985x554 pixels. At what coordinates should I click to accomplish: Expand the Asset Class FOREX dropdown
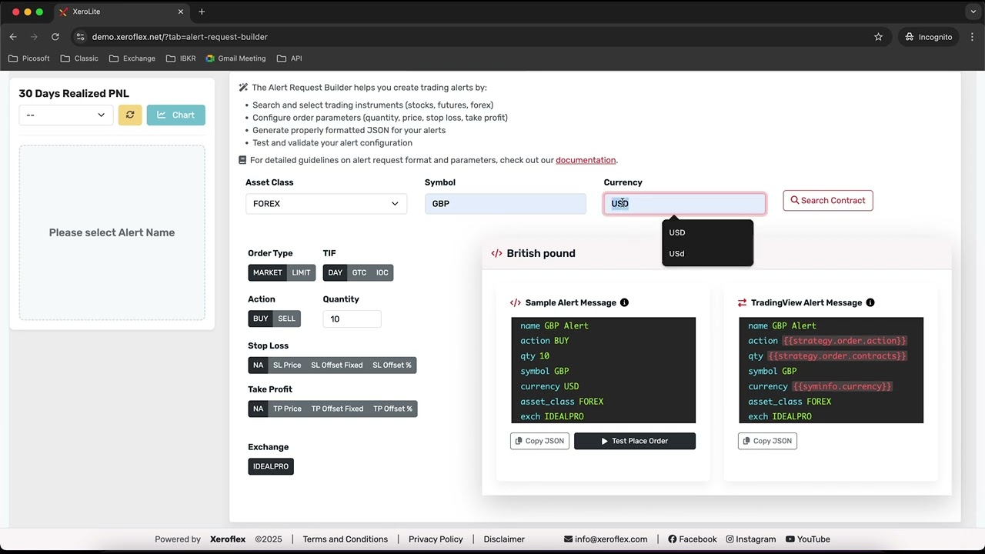pyautogui.click(x=326, y=204)
